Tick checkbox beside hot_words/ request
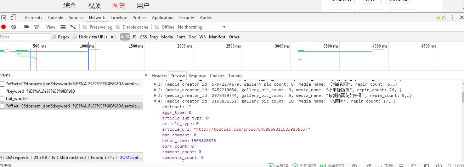This screenshot has width=464, height=167. 2,99
